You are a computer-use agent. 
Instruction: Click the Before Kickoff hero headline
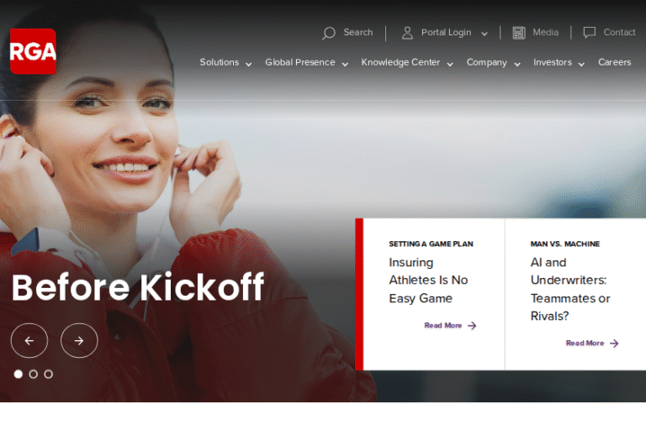(x=138, y=287)
